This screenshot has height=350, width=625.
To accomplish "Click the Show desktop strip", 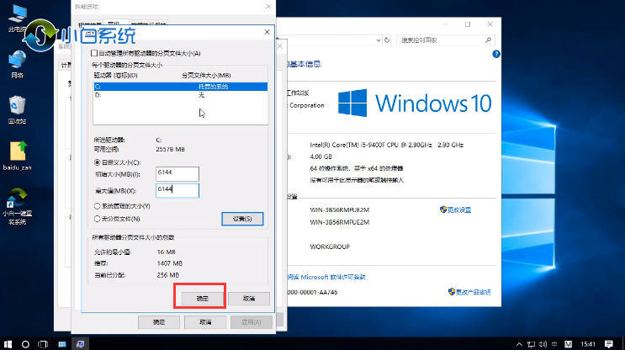I will tap(623, 344).
